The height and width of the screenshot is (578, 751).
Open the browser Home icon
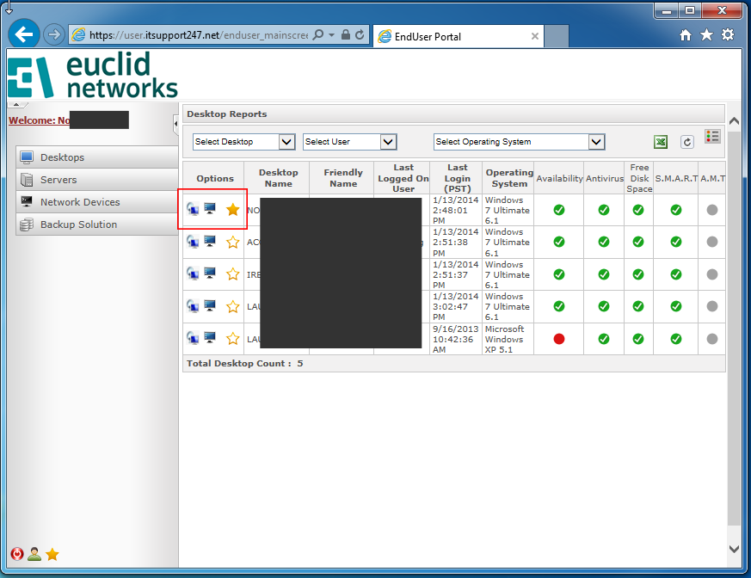pyautogui.click(x=686, y=35)
